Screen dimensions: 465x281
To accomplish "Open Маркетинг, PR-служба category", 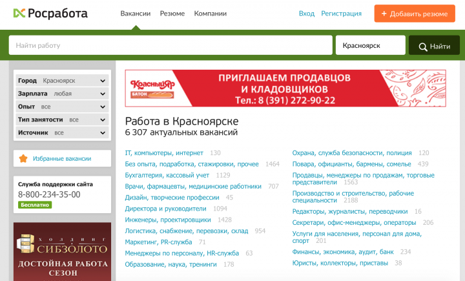I will pyautogui.click(x=158, y=242).
